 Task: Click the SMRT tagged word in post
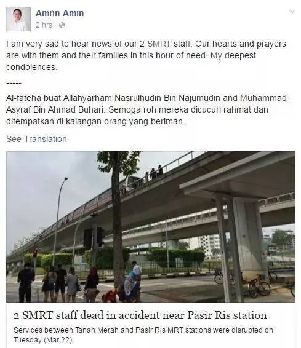tap(159, 44)
